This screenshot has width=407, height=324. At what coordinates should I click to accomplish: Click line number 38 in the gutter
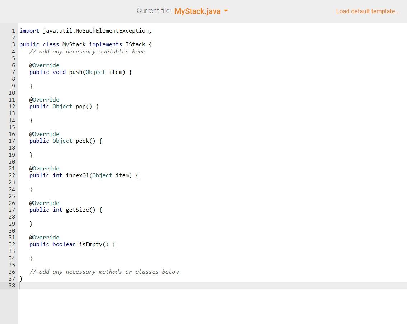[x=12, y=286]
